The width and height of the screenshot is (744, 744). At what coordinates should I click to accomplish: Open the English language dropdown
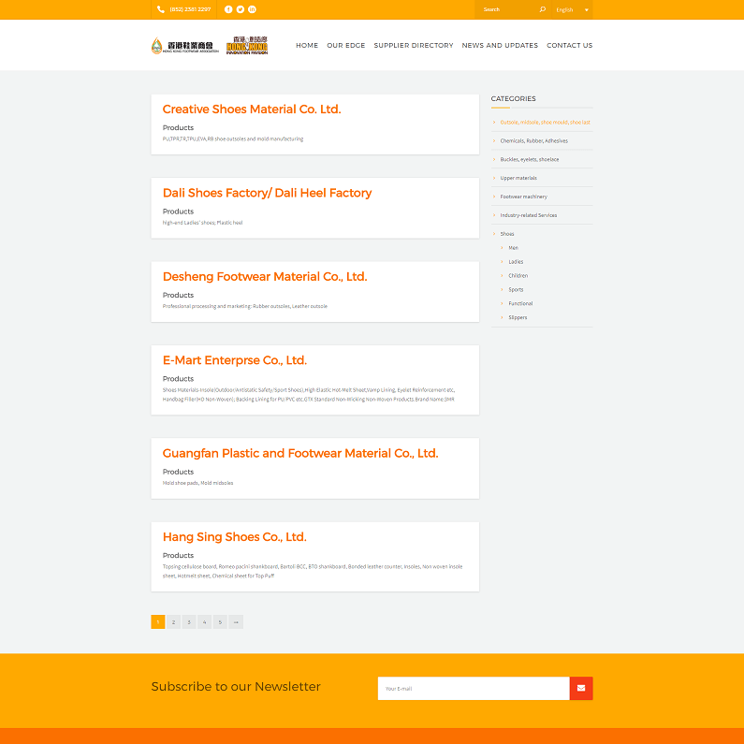tap(572, 9)
